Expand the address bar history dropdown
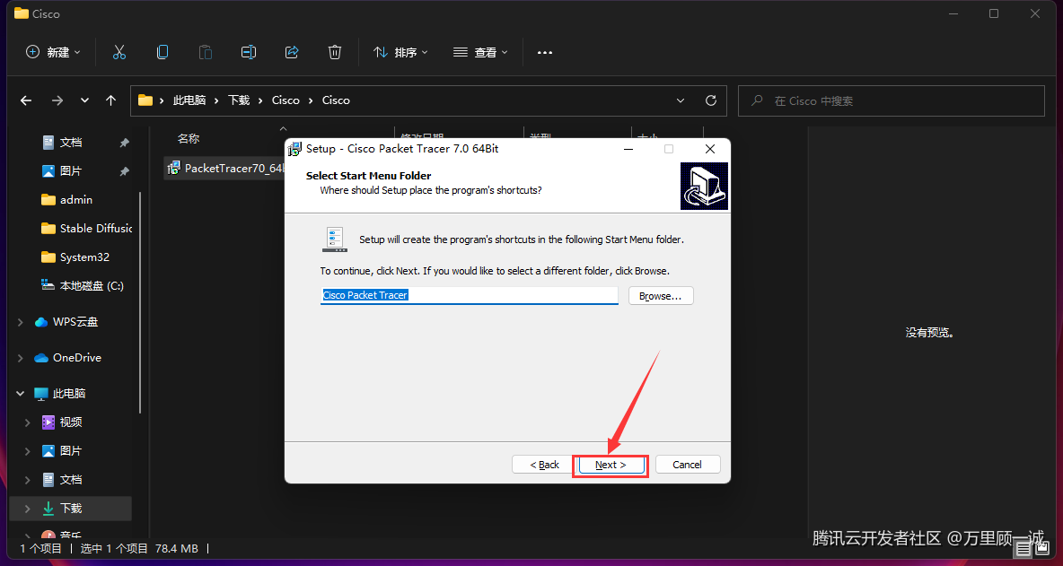The width and height of the screenshot is (1063, 566). point(681,100)
